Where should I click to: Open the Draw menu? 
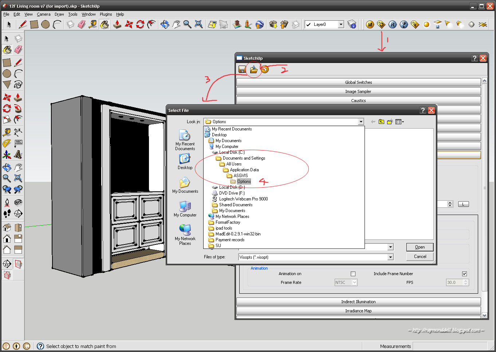[59, 14]
